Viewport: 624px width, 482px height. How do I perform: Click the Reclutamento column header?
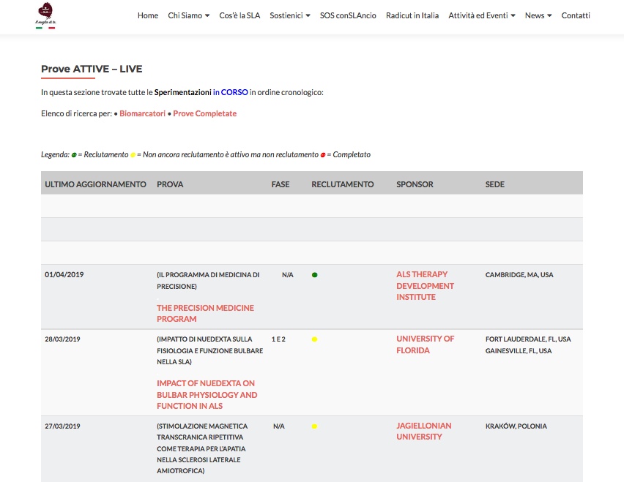(342, 184)
